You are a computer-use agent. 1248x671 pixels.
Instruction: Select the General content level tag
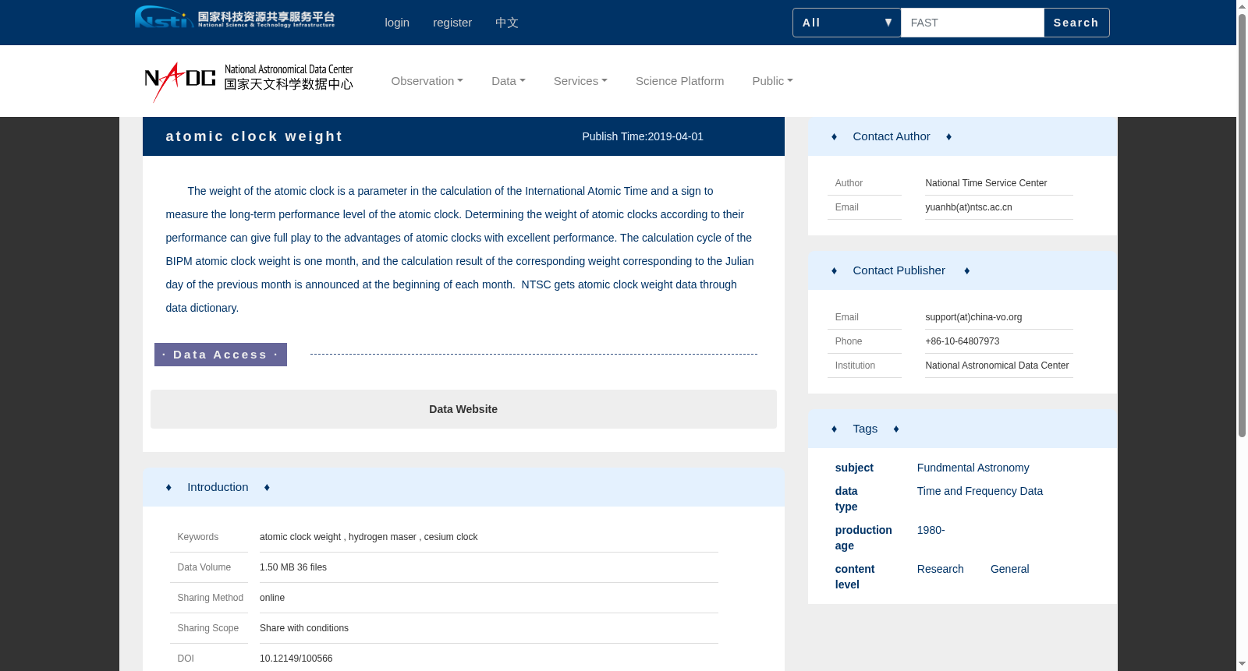[x=1010, y=569]
